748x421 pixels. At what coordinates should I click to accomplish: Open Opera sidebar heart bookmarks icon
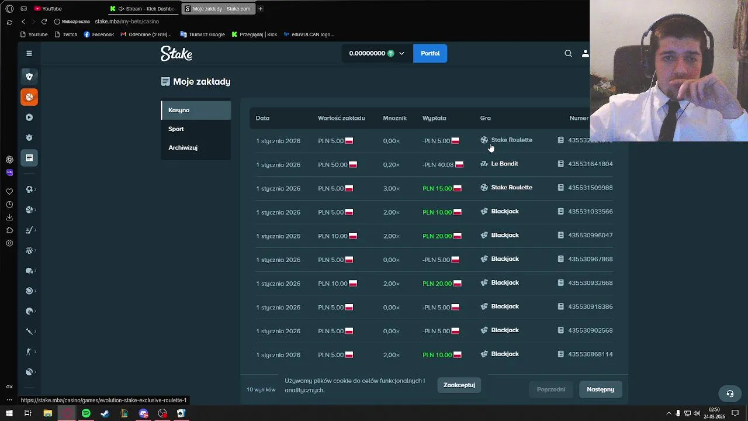point(9,191)
